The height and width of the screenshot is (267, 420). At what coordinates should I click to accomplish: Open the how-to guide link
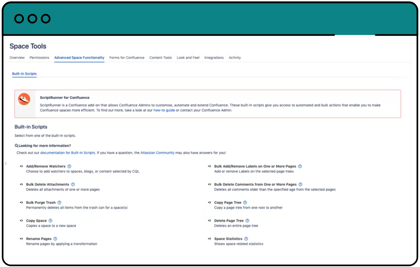(164, 110)
